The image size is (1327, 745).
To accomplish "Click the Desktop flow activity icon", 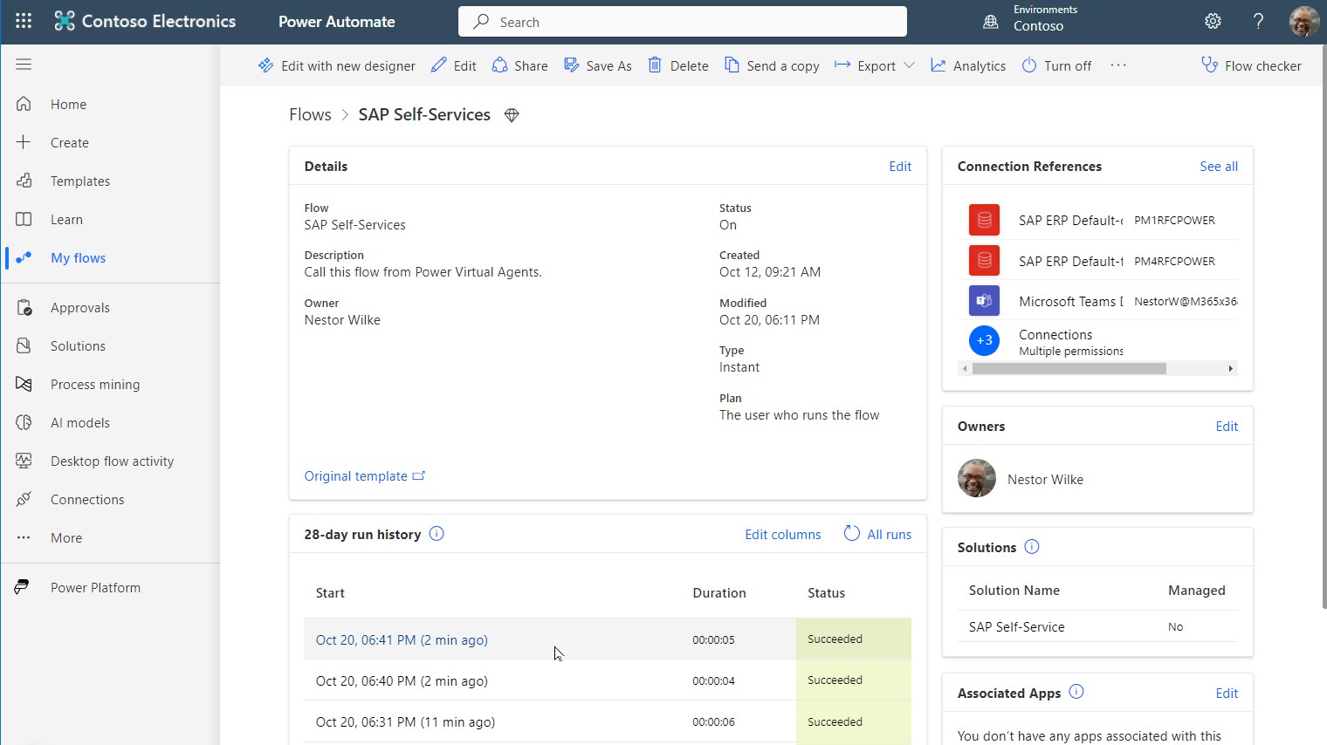I will [x=24, y=461].
